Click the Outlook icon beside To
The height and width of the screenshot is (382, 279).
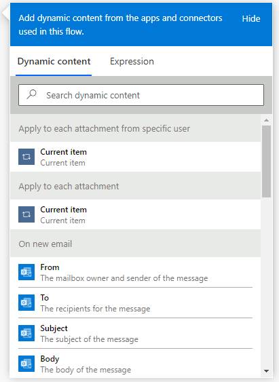pos(26,303)
